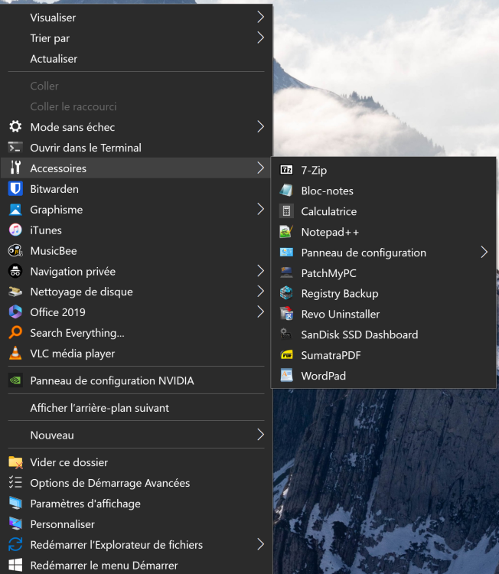
Task: Collapse the Accessoires submenu via its chevron
Action: (x=260, y=168)
